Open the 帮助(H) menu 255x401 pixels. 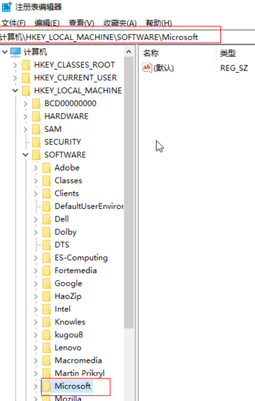click(159, 23)
